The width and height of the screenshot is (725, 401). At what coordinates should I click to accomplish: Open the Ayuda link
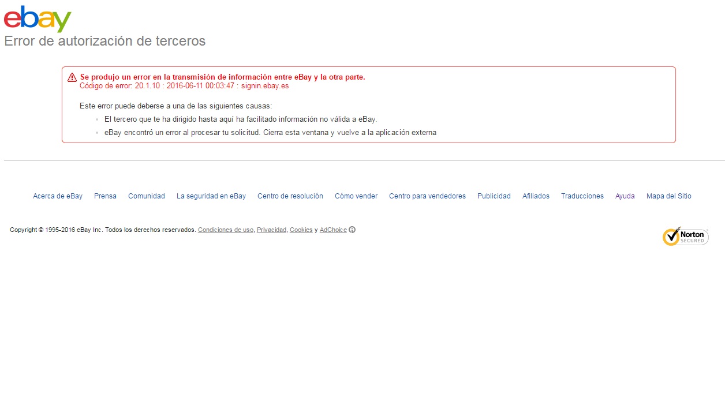click(625, 196)
